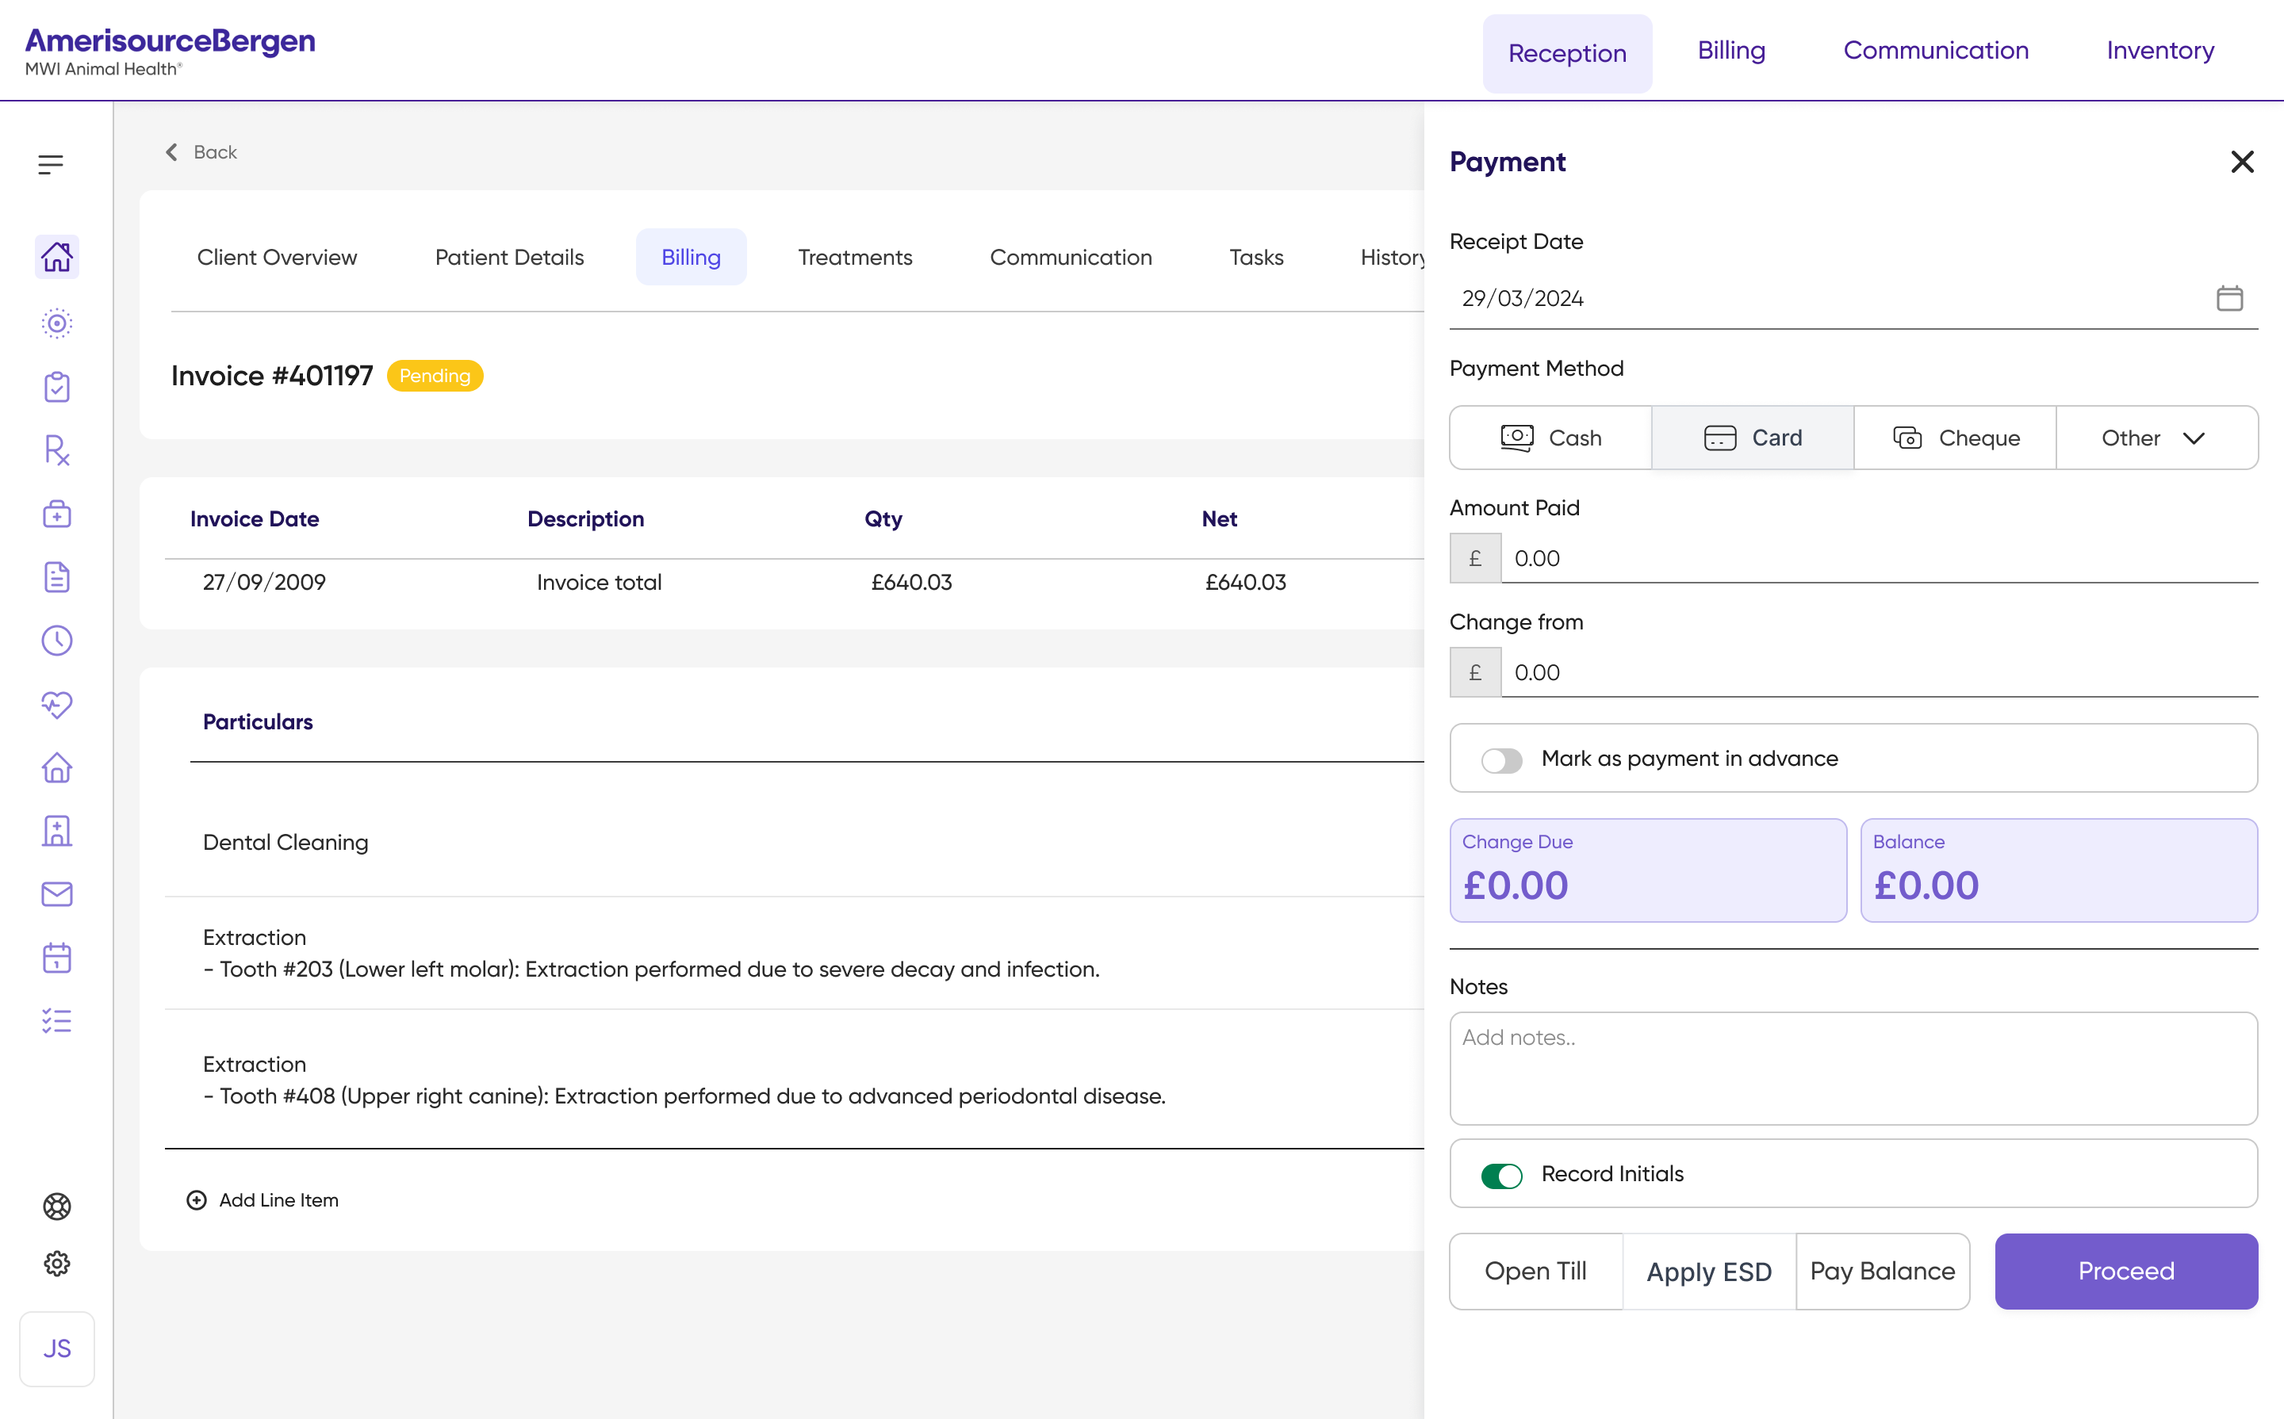
Task: Click the help lifebuoy icon in sidebar
Action: coord(56,1206)
